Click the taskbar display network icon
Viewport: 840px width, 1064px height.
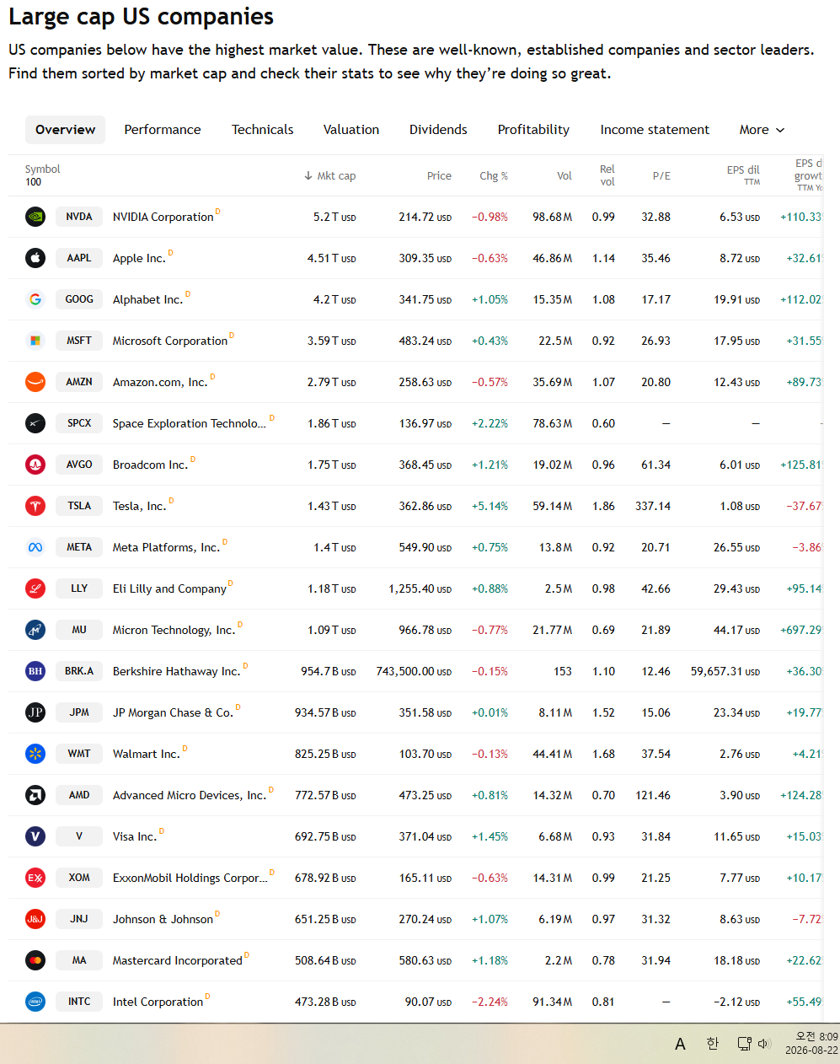tap(744, 1044)
